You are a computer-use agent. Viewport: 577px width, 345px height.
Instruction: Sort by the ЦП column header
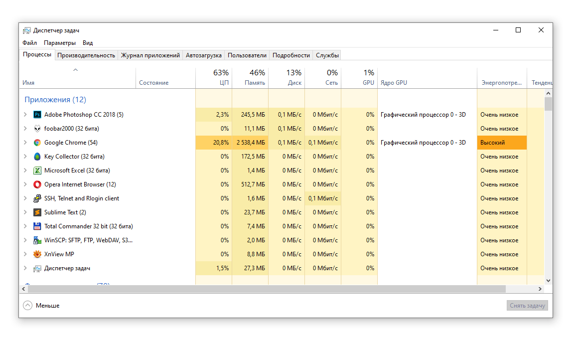[x=214, y=78]
